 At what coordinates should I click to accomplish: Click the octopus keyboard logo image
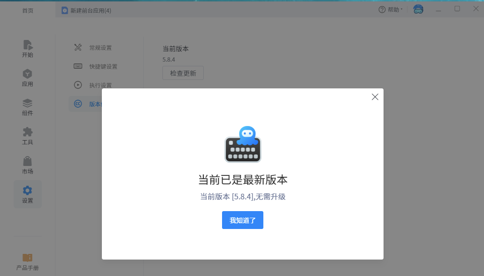pyautogui.click(x=243, y=144)
